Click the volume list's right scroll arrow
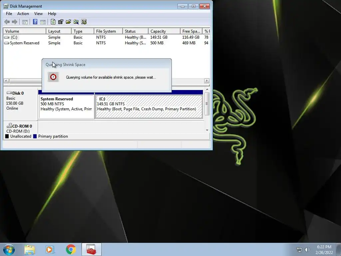The image size is (341, 256). (206, 81)
